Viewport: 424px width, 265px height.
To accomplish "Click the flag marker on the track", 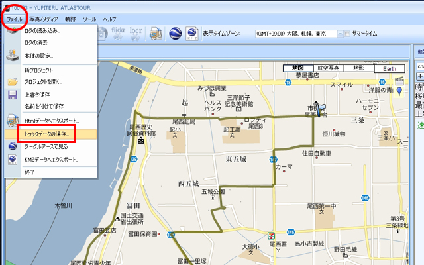I will [321, 109].
